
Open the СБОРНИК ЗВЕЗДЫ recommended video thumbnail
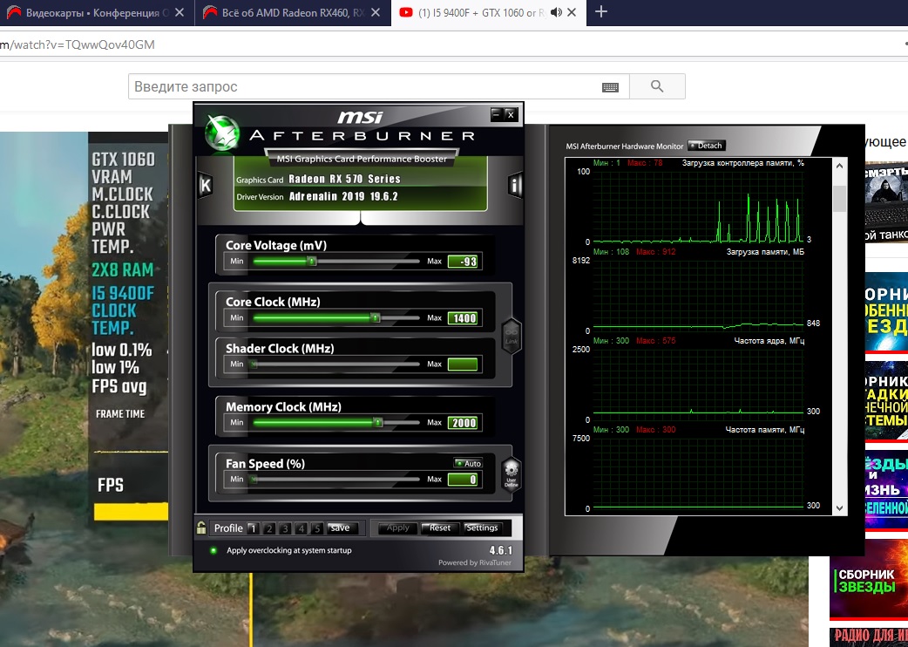(x=868, y=580)
